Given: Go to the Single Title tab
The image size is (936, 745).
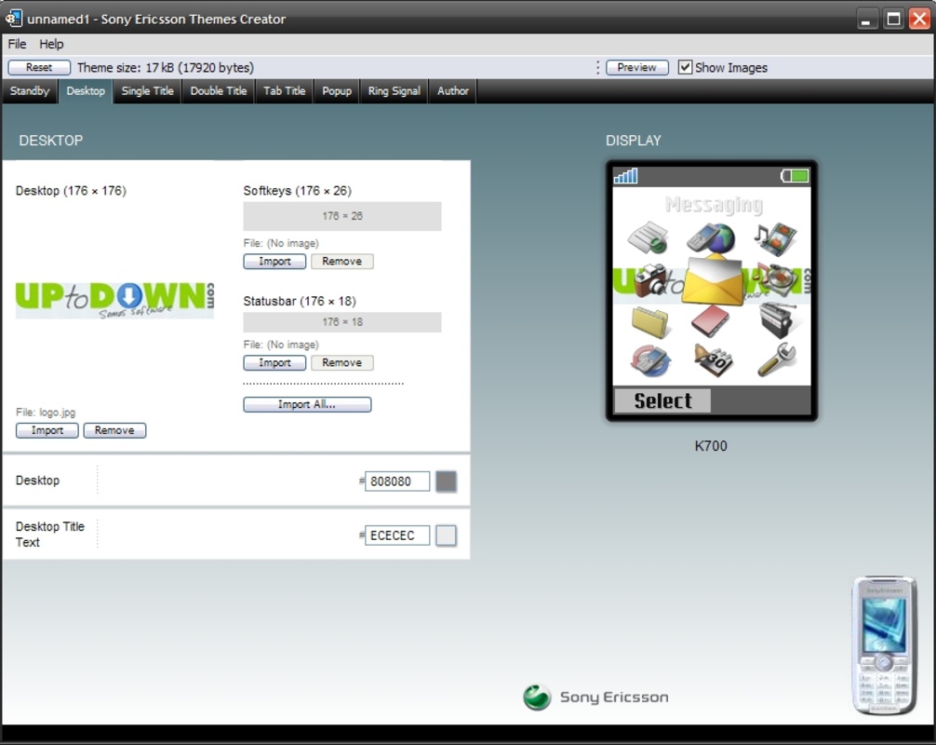Looking at the screenshot, I should coord(147,91).
